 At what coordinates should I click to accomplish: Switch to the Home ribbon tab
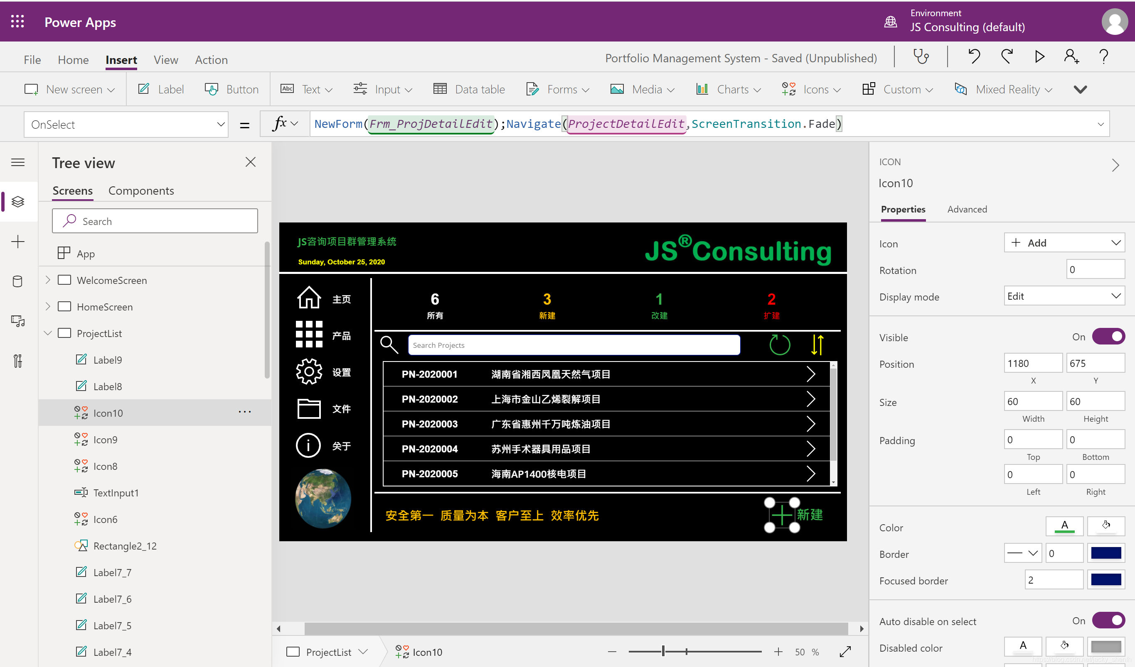(73, 60)
